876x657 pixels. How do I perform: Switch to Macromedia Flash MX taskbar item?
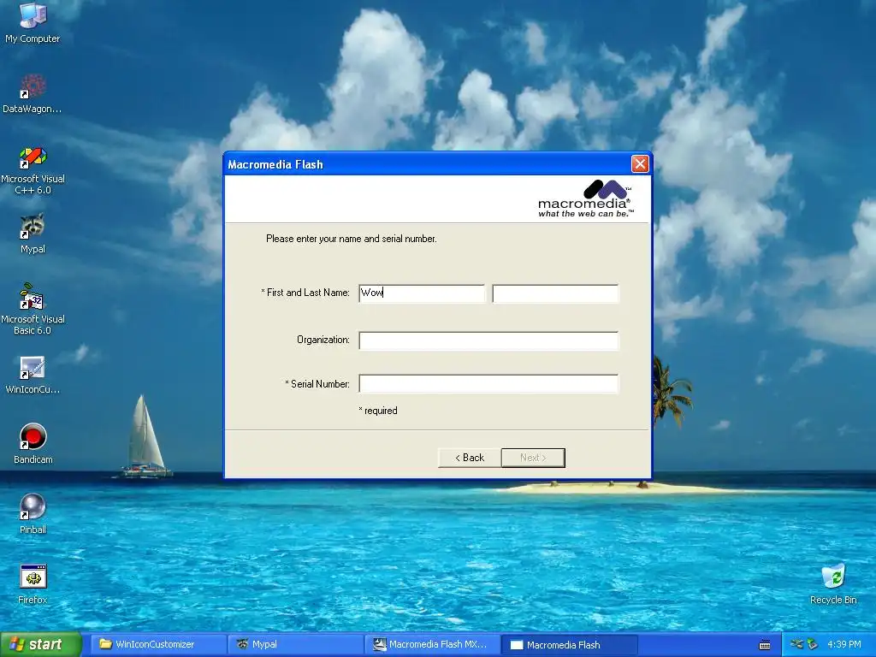(x=433, y=644)
